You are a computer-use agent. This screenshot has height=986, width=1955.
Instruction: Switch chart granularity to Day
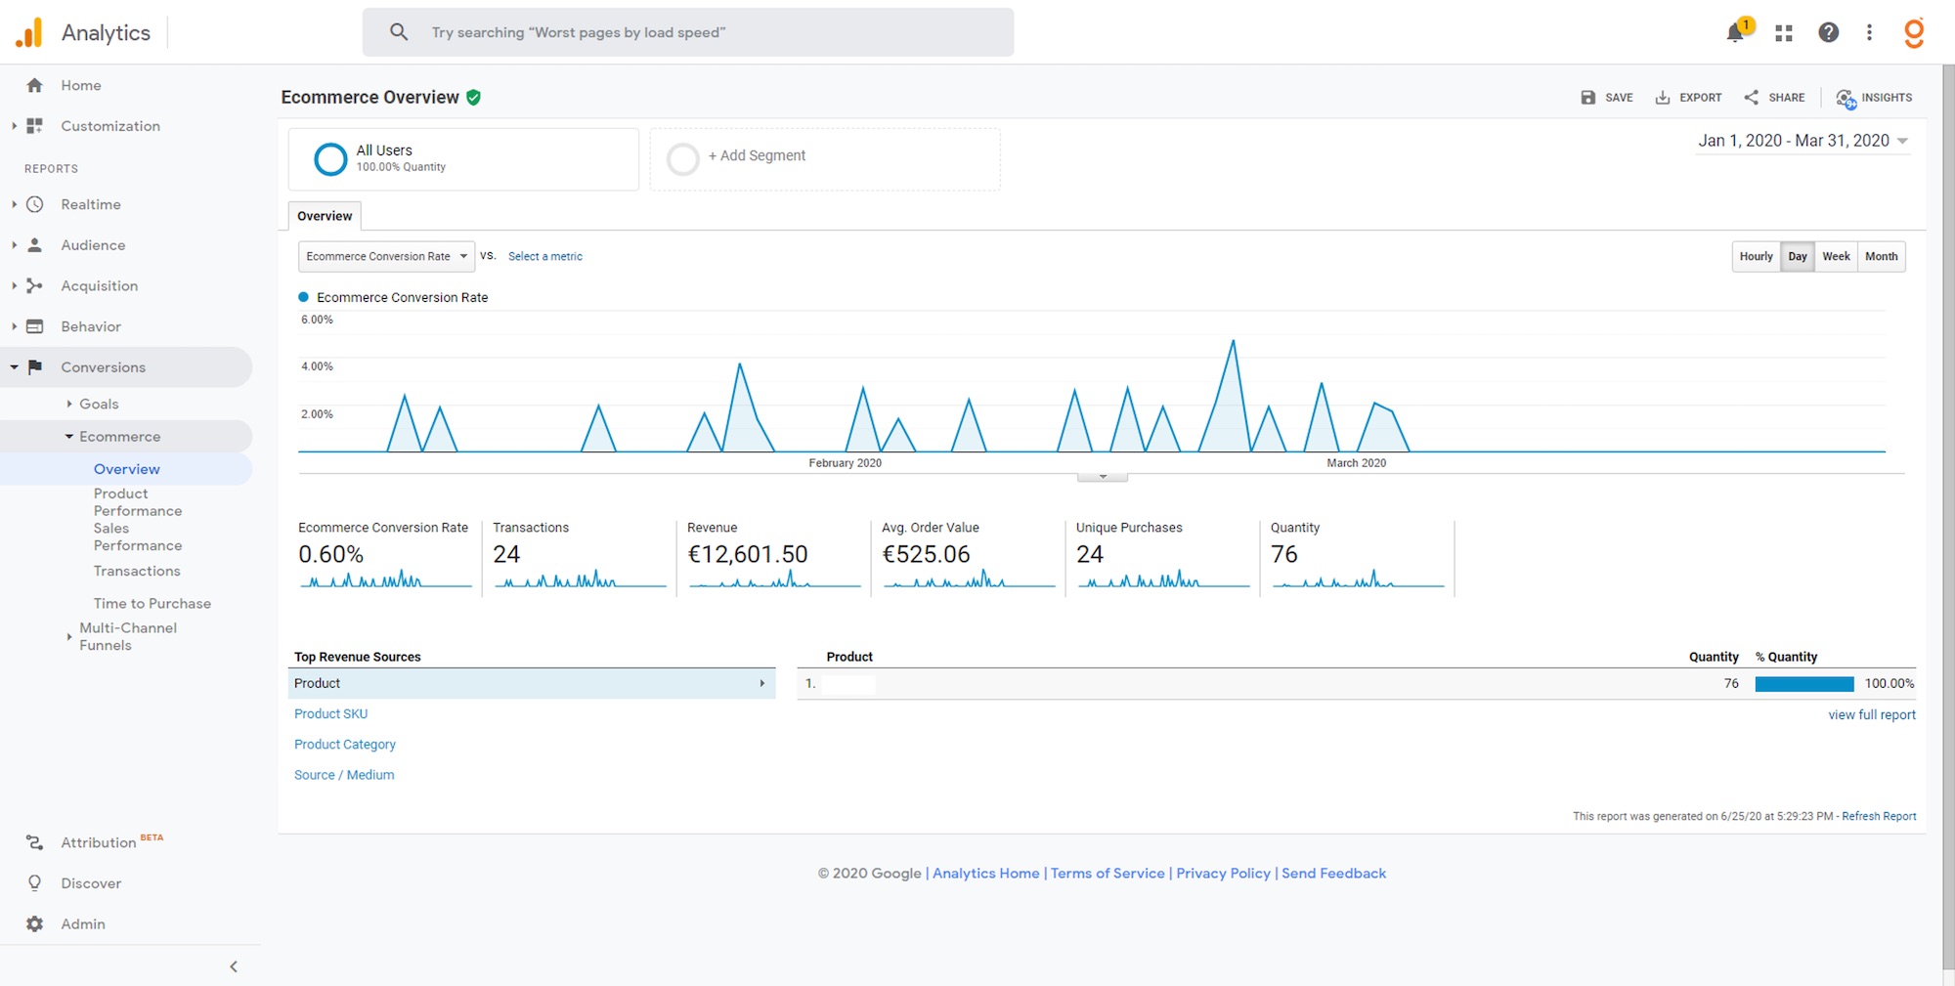coord(1798,257)
